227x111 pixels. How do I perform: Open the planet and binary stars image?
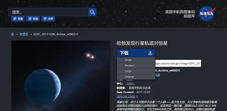click(60, 76)
